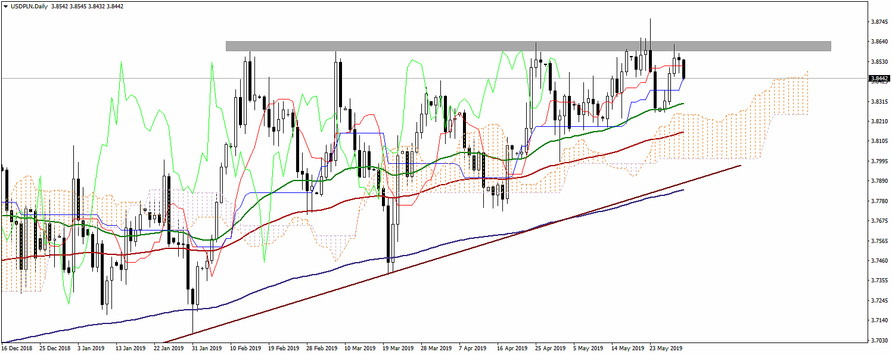Click the 14 May 2019 date label
Viewport: 892px width, 355px height.
[627, 348]
